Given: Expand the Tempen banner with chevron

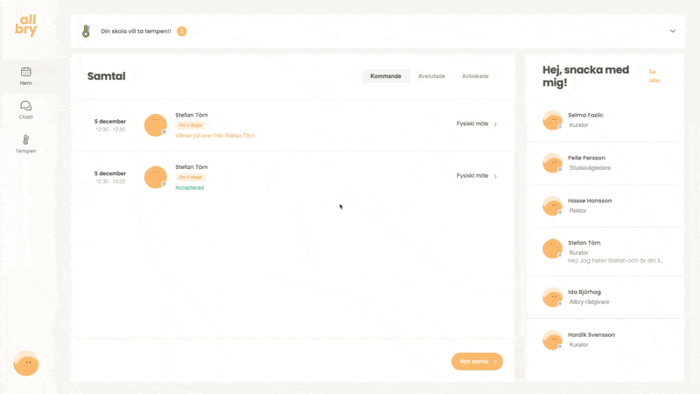Looking at the screenshot, I should [673, 32].
